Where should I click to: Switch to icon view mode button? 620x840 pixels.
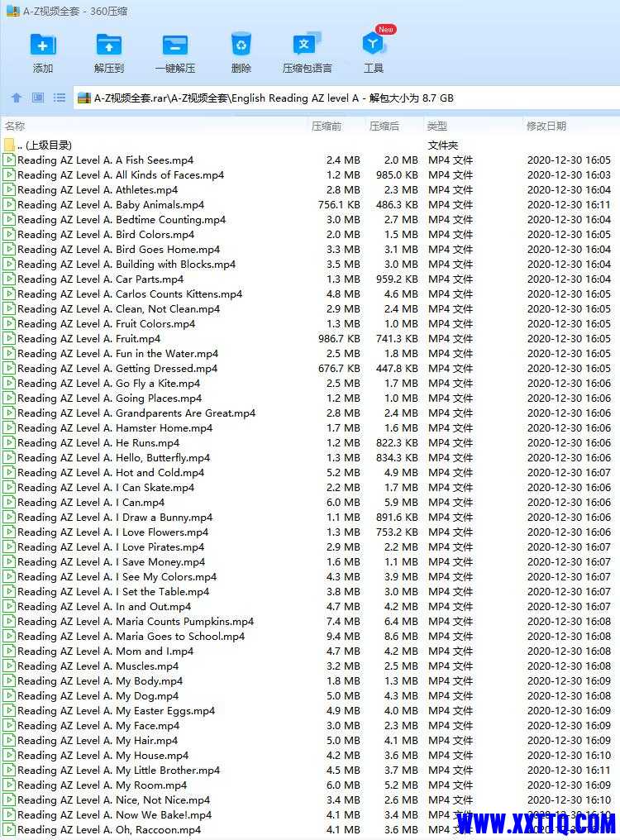coord(37,98)
